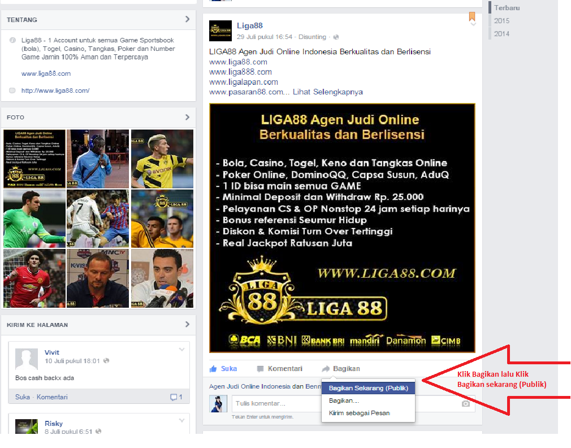Click the globe icon on Vivit's post
The width and height of the screenshot is (571, 448).
tap(106, 361)
